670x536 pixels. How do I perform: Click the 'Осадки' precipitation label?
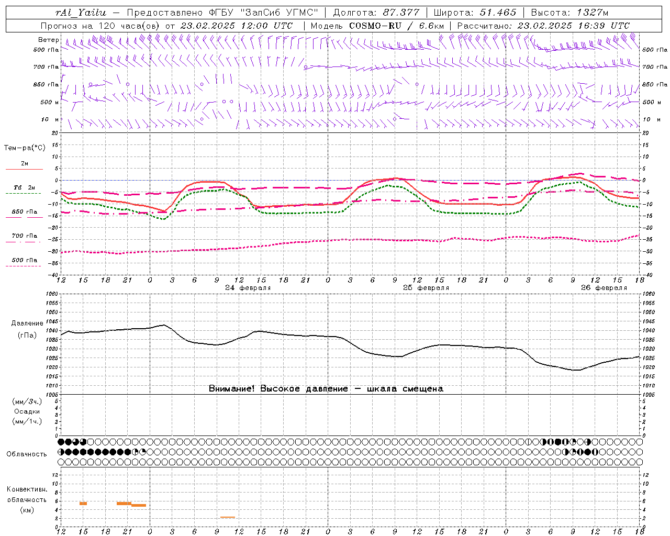(27, 411)
